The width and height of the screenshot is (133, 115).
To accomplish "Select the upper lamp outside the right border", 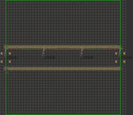I will click(124, 53).
